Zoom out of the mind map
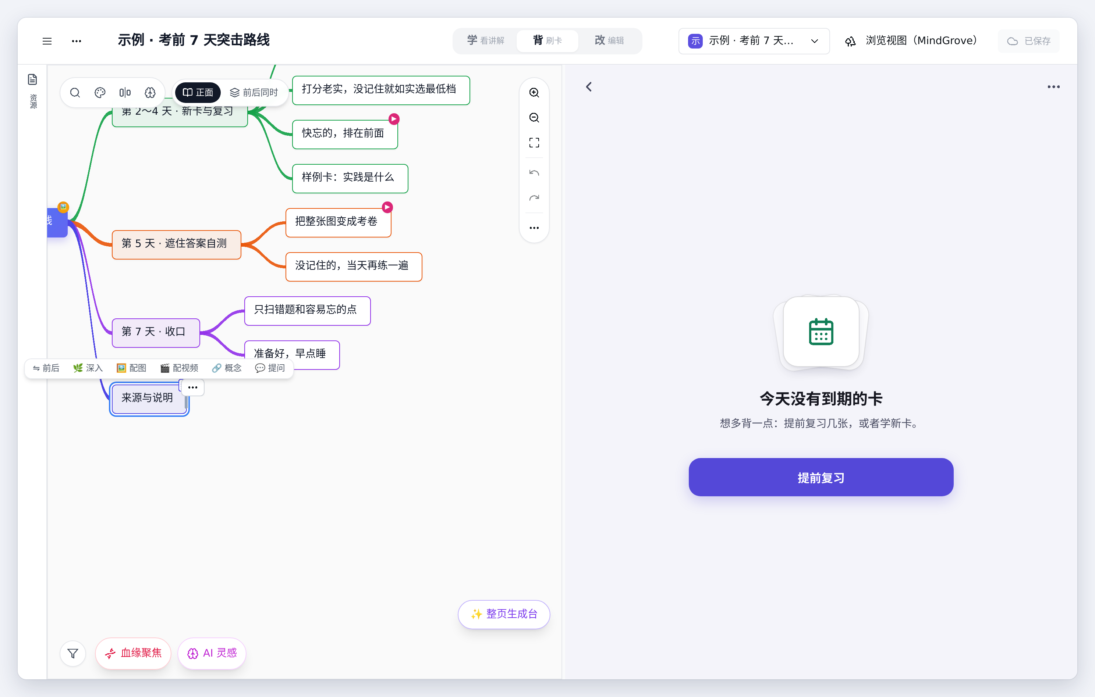Image resolution: width=1095 pixels, height=697 pixels. 534,118
